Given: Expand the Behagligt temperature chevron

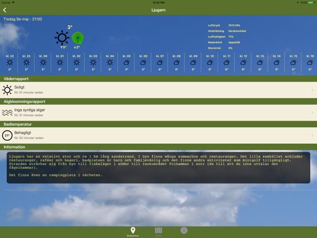Looking at the screenshot, I should point(312,135).
